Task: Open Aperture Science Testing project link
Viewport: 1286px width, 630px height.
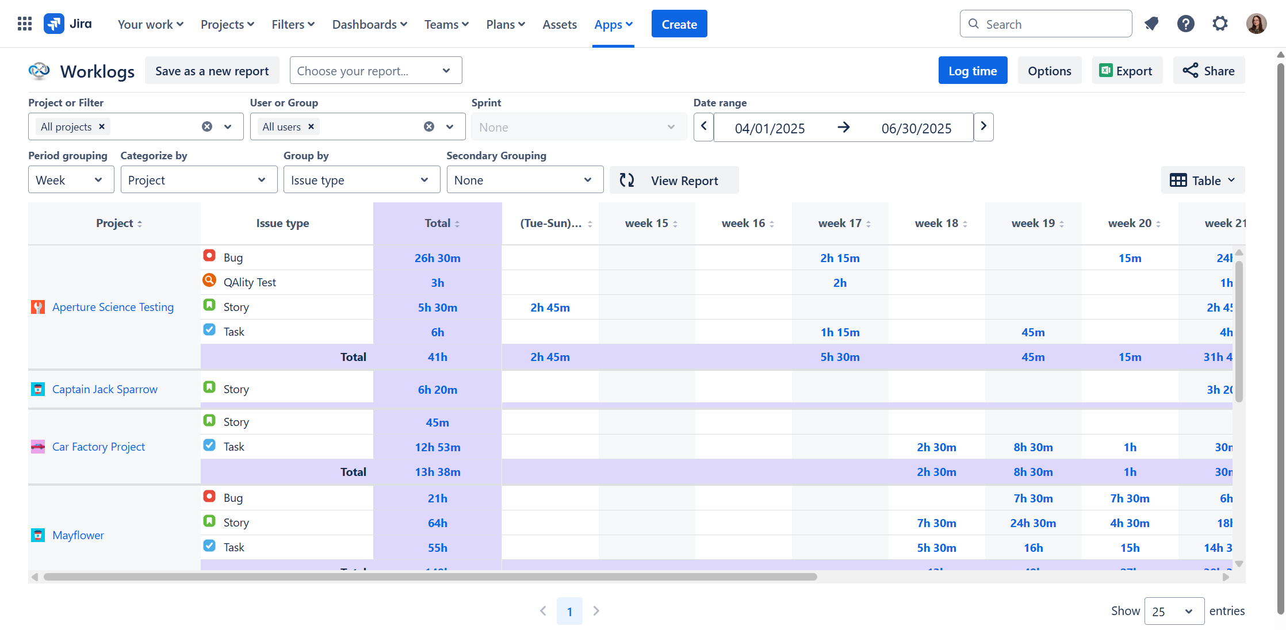Action: (113, 307)
